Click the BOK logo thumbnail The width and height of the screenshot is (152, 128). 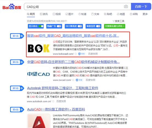click(x=39, y=48)
